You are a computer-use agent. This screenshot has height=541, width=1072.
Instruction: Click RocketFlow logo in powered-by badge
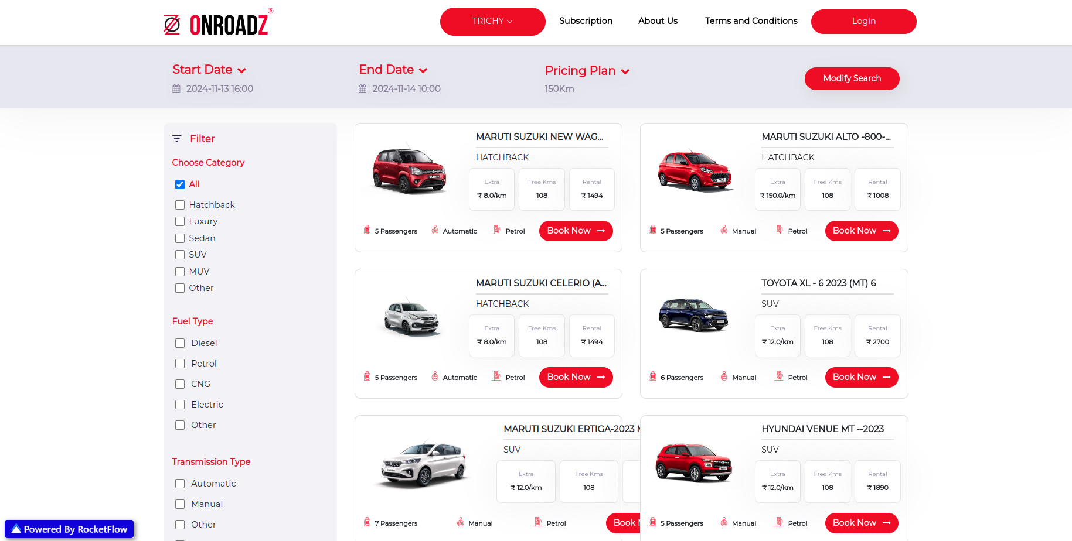pyautogui.click(x=16, y=529)
